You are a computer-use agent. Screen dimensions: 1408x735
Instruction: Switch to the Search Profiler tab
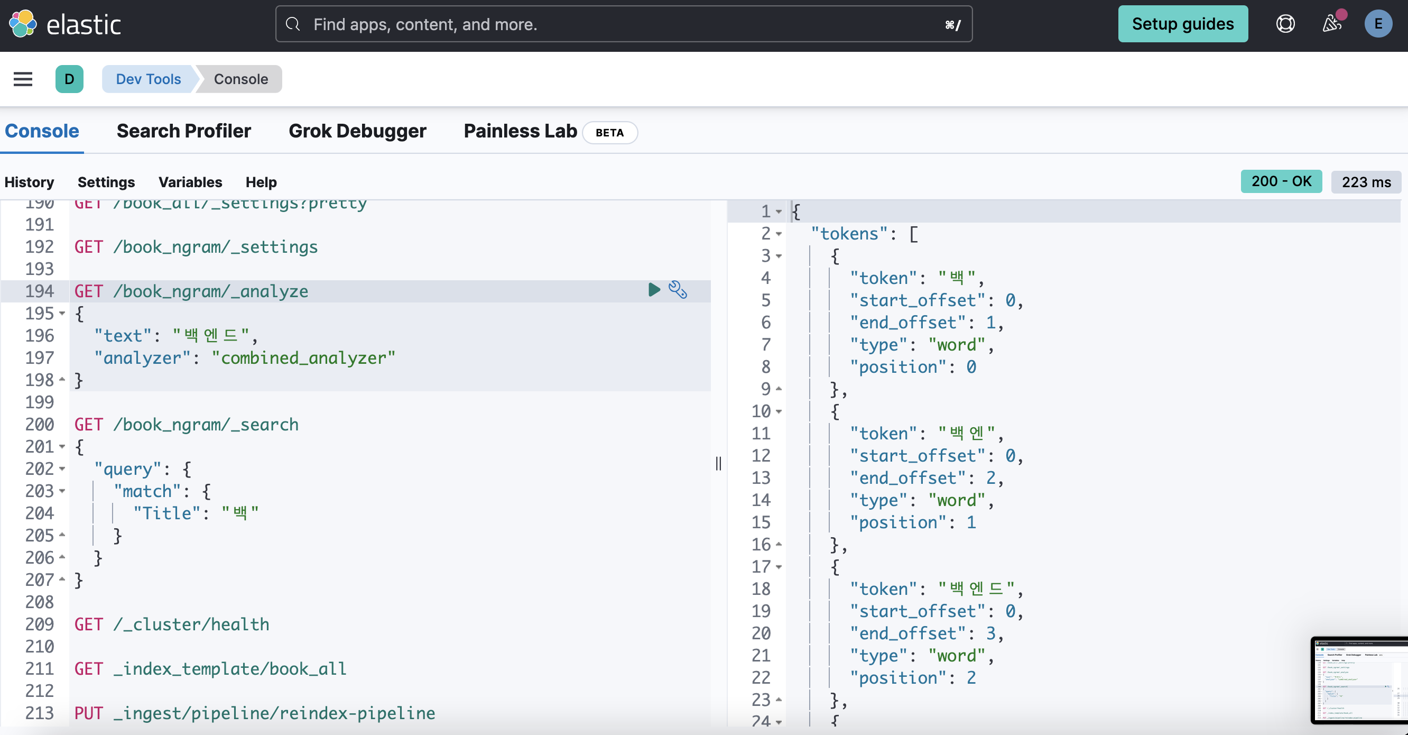(183, 131)
